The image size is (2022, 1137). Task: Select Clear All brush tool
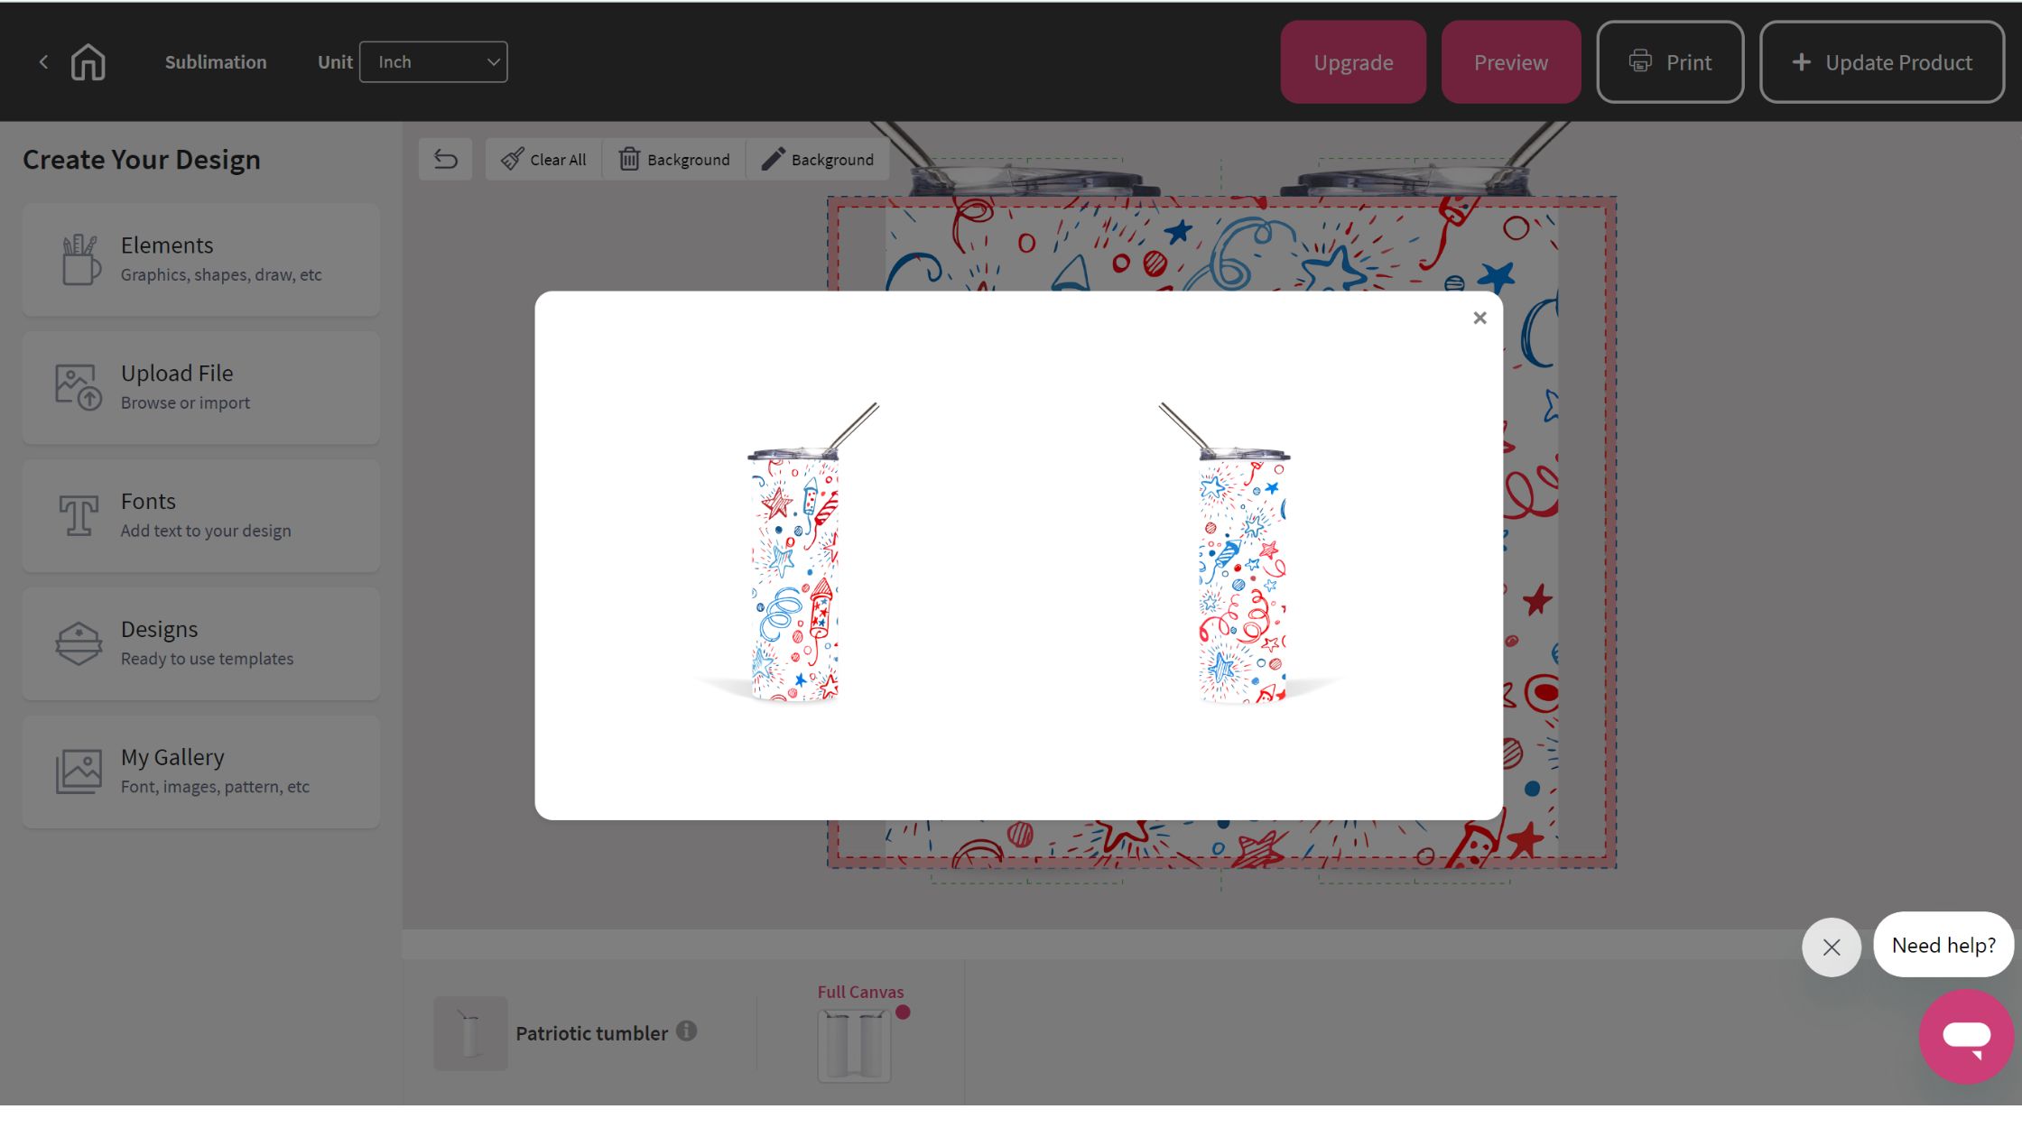(543, 160)
